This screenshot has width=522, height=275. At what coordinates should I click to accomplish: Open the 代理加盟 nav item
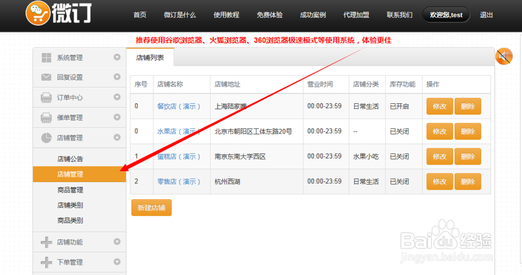point(356,15)
